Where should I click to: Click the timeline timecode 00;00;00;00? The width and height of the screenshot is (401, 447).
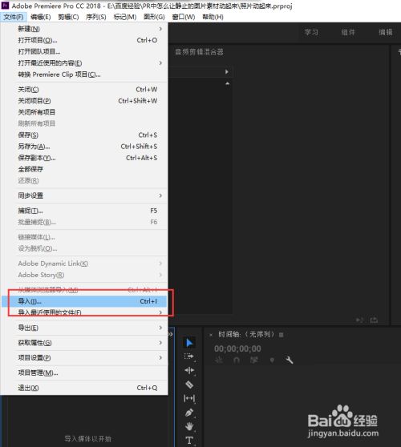point(237,348)
